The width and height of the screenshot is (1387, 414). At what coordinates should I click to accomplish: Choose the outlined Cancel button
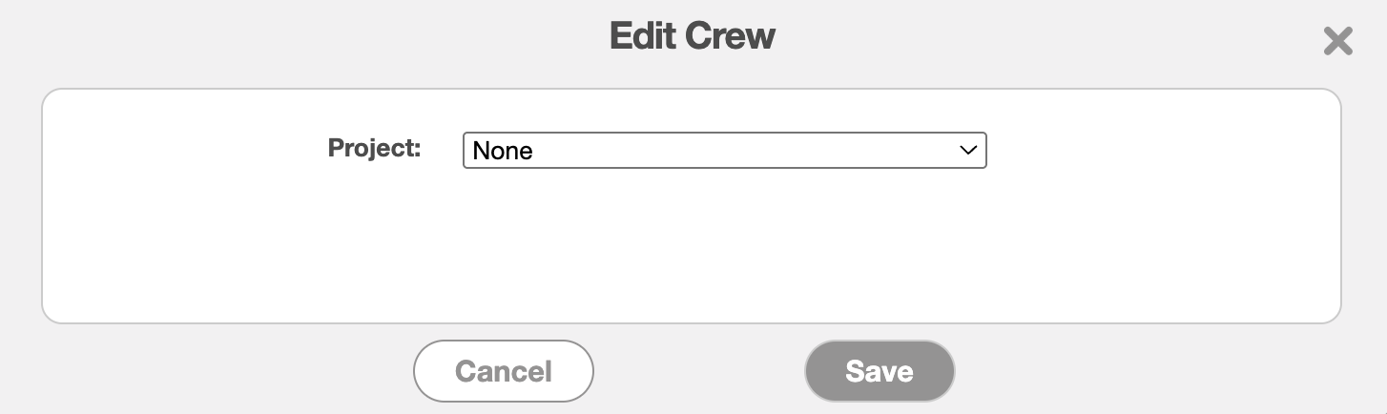click(x=504, y=371)
